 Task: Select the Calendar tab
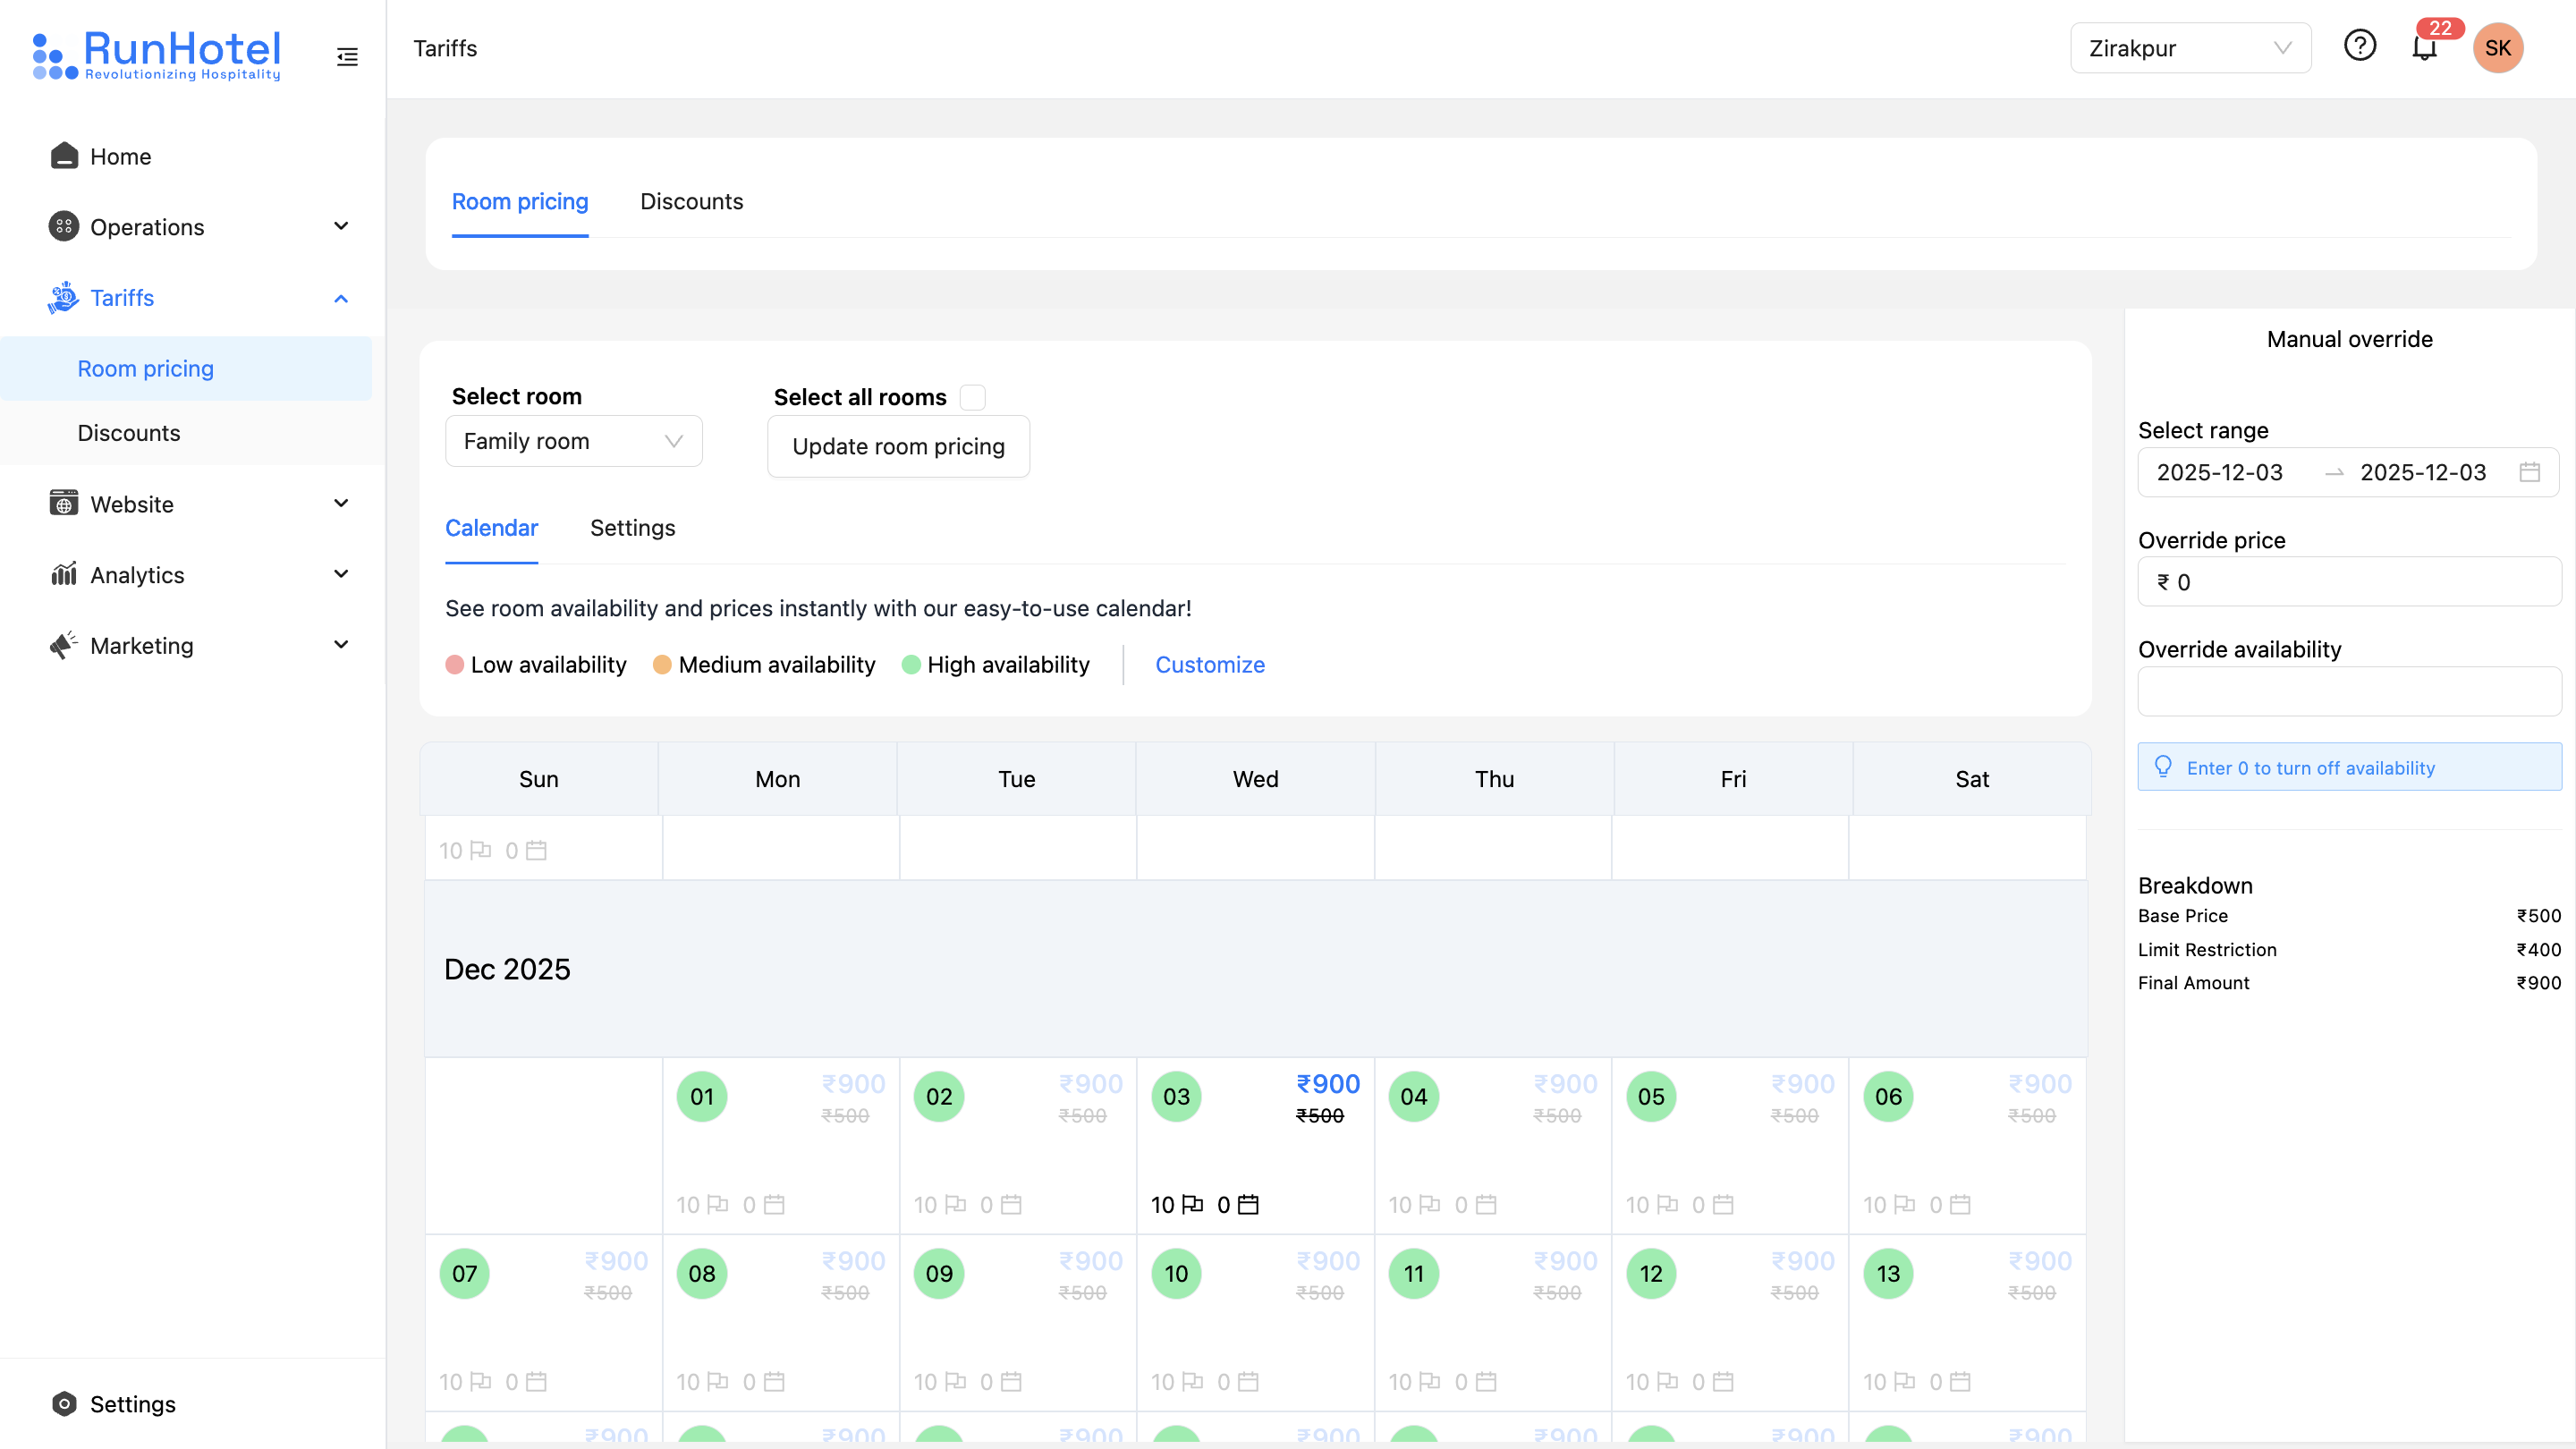click(x=491, y=527)
